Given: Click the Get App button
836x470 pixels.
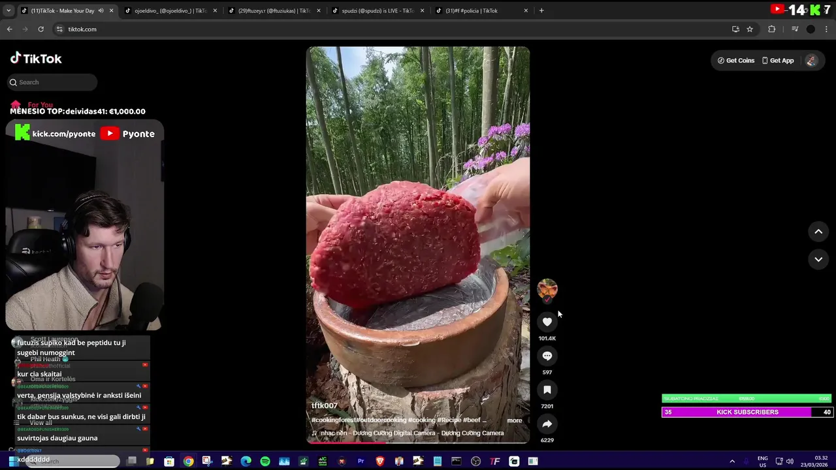Looking at the screenshot, I should (x=778, y=61).
